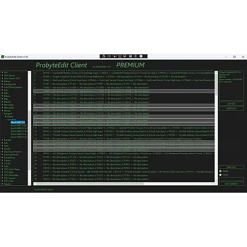Image resolution: width=247 pixels, height=247 pixels.
Task: Select the Kia/Hyundai tree item
Action: [x=10, y=84]
